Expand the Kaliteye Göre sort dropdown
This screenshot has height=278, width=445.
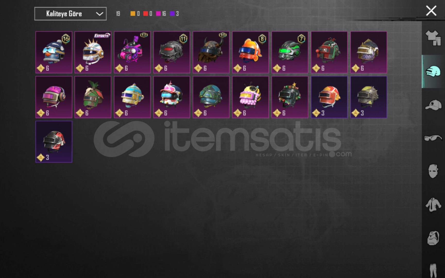tap(70, 14)
